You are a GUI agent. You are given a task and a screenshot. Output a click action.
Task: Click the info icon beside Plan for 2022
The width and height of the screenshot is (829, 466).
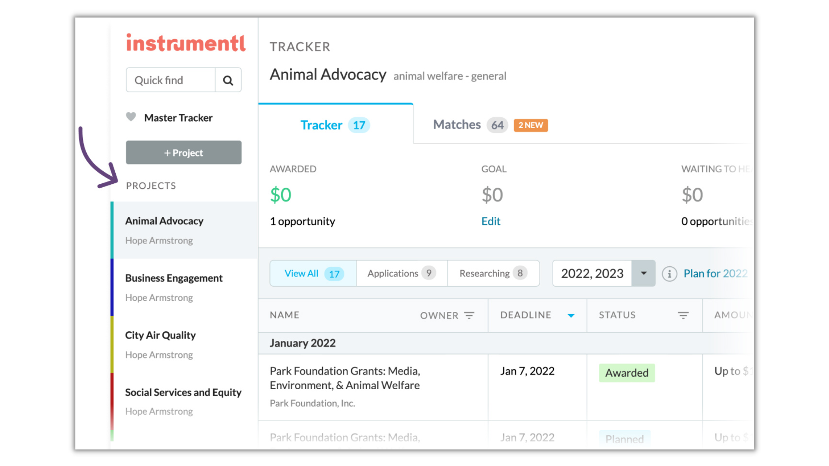pos(669,274)
